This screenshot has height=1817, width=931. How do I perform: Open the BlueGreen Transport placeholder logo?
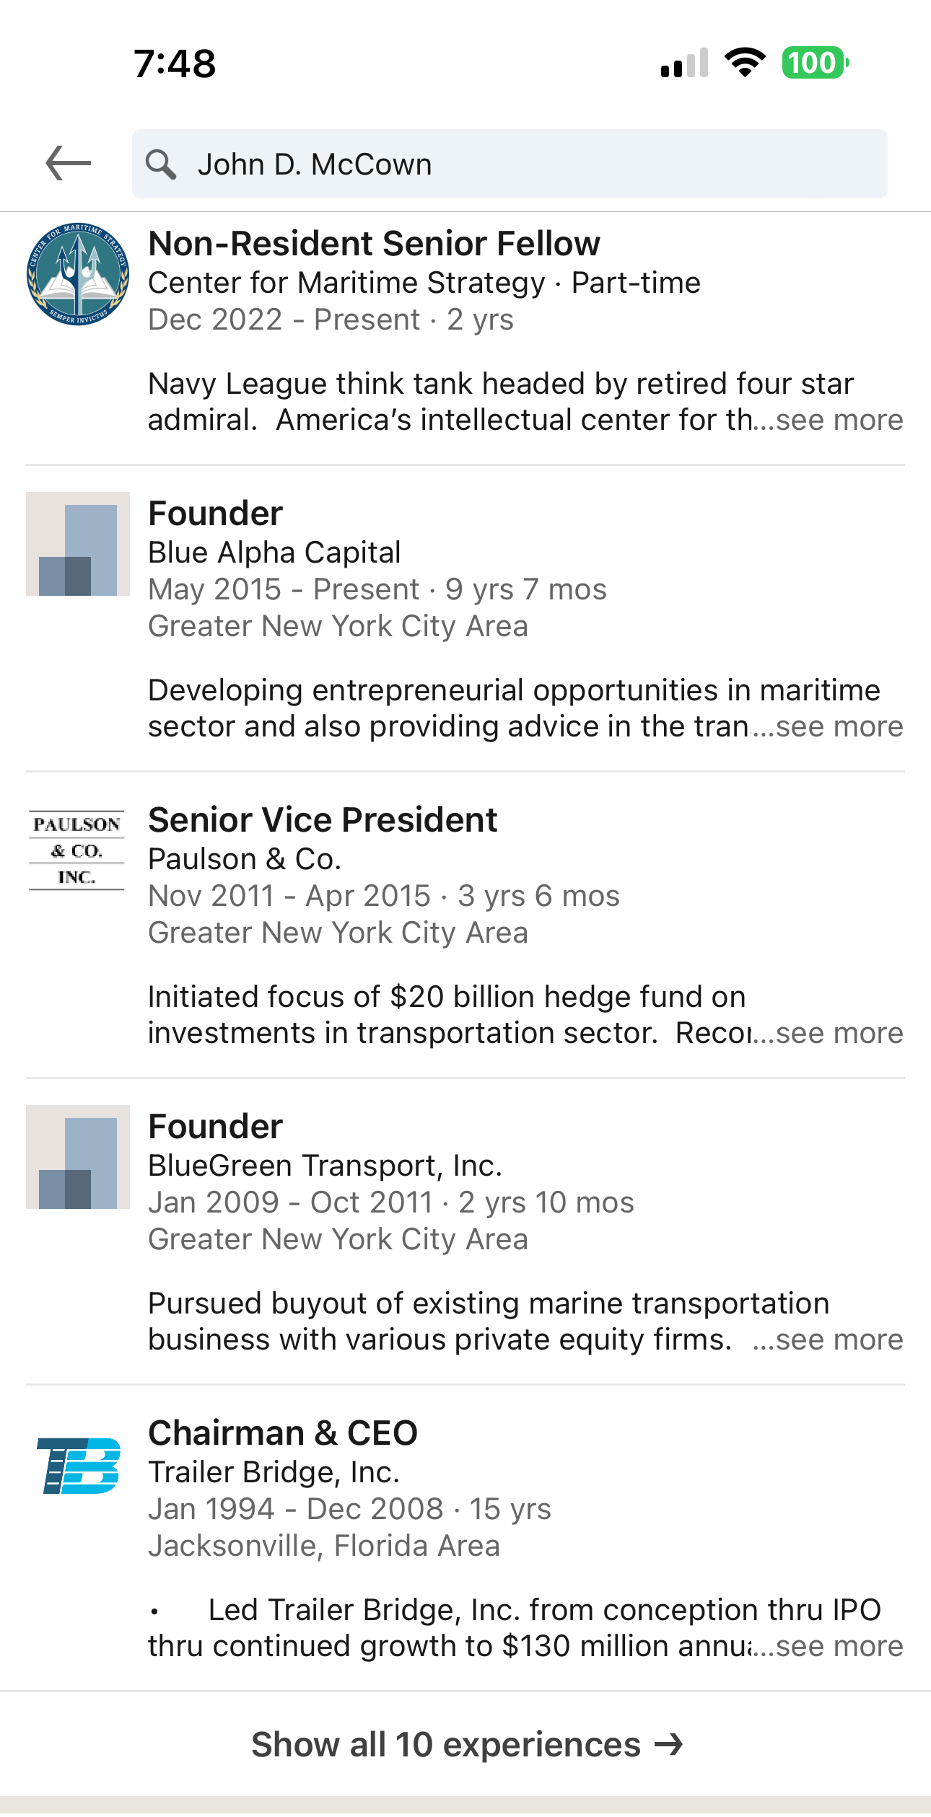(78, 1157)
